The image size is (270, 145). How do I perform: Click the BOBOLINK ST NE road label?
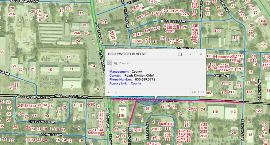coord(173,21)
